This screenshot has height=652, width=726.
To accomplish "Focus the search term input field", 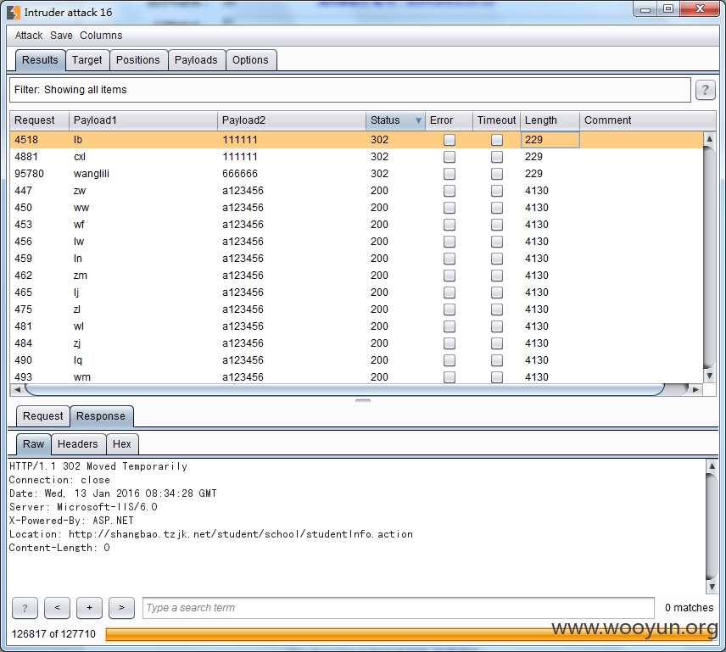I will (x=398, y=608).
